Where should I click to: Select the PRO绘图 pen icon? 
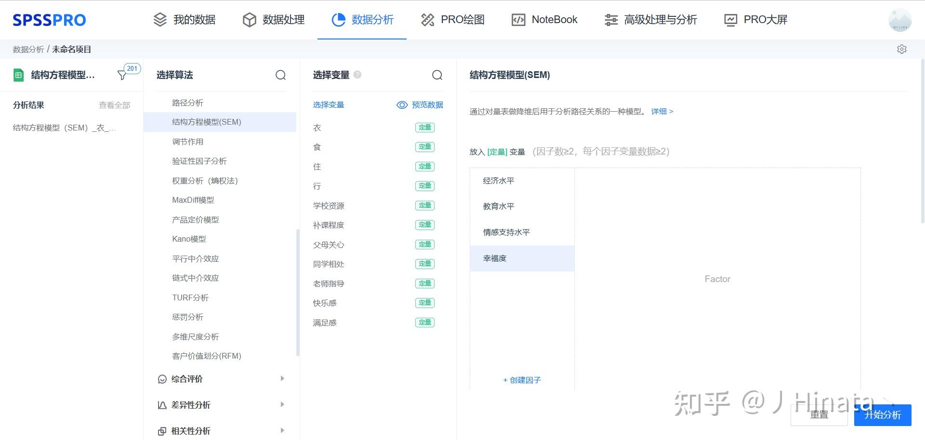[427, 20]
